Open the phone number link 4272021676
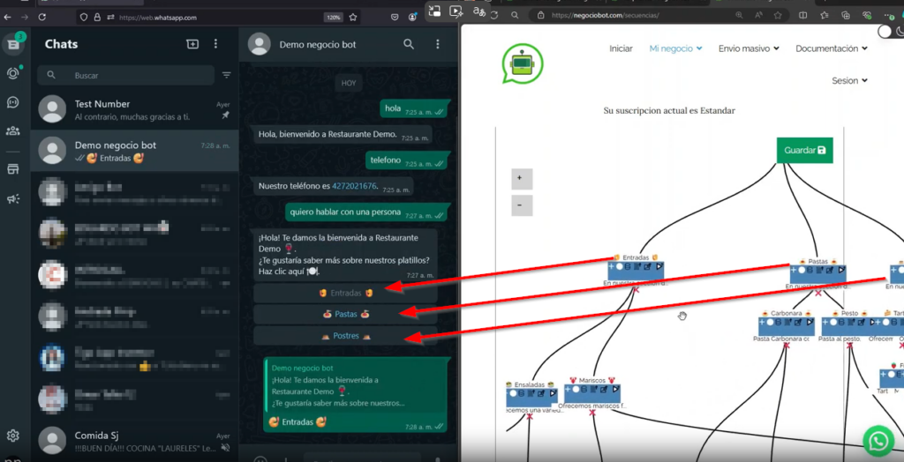 click(354, 186)
